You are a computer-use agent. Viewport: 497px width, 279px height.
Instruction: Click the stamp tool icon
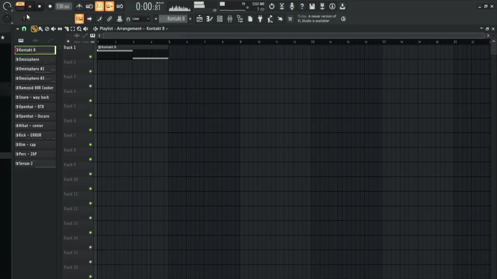point(120,19)
